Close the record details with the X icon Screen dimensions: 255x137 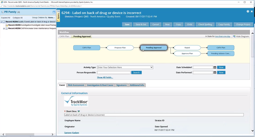(252, 11)
